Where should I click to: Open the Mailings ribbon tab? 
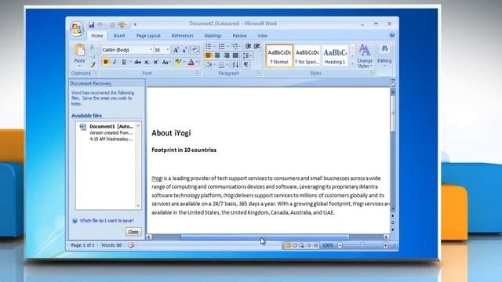pos(213,35)
